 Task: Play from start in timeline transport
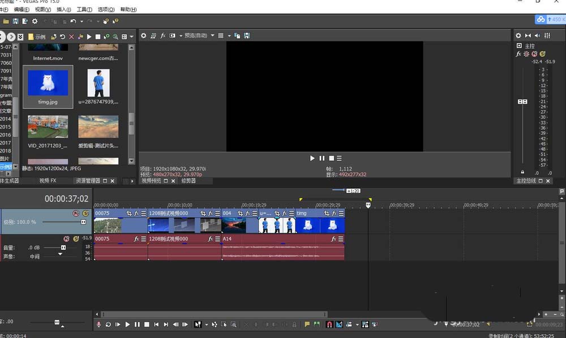pyautogui.click(x=118, y=324)
